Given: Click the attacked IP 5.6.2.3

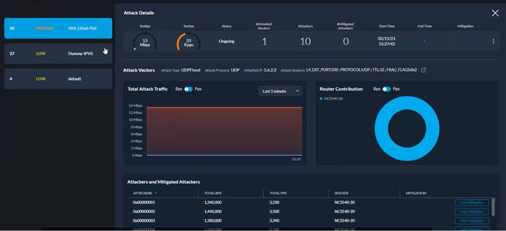Looking at the screenshot, I should (x=270, y=70).
